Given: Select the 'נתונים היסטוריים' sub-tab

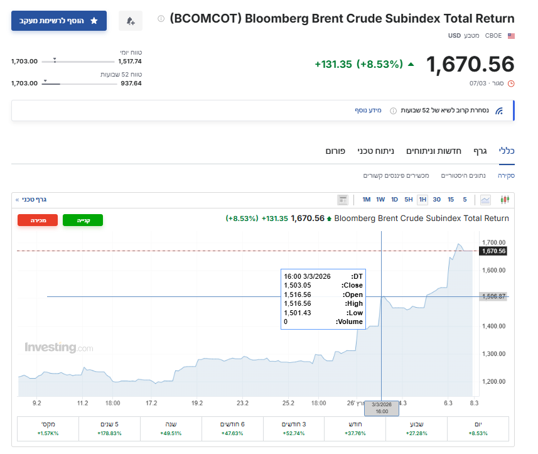Looking at the screenshot, I should point(463,175).
